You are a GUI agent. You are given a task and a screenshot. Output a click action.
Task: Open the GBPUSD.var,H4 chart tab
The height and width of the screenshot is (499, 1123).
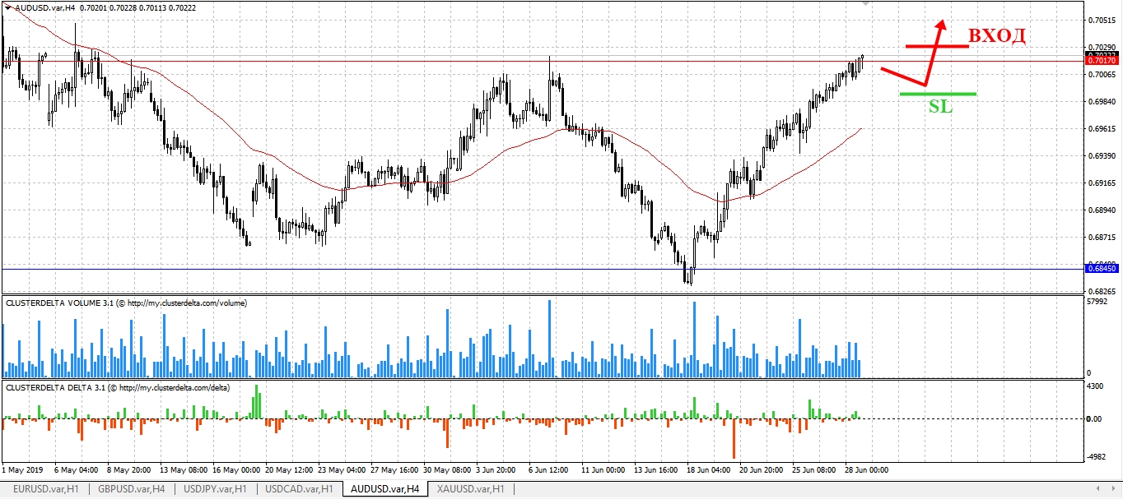pos(131,489)
